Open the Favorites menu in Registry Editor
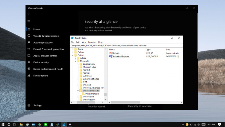225x127 pixels. point(92,42)
